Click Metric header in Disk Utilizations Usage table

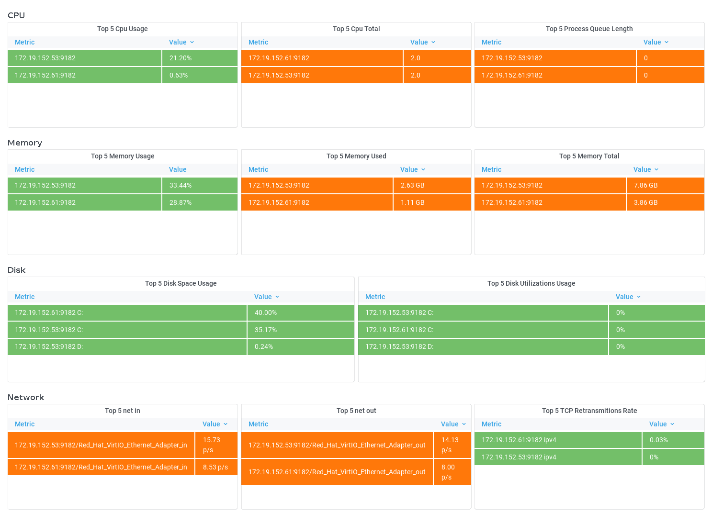tap(375, 297)
